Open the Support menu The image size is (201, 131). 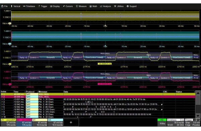pyautogui.click(x=132, y=6)
